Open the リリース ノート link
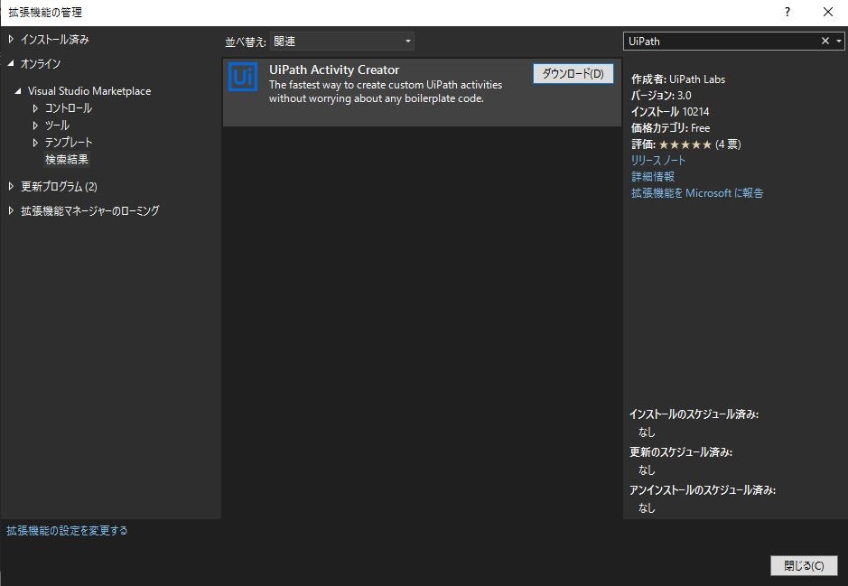Viewport: 848px width, 586px height. coord(658,160)
